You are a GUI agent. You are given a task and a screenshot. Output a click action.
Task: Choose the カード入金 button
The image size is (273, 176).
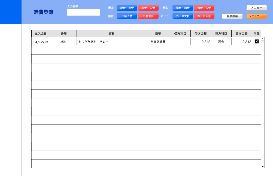tap(204, 16)
